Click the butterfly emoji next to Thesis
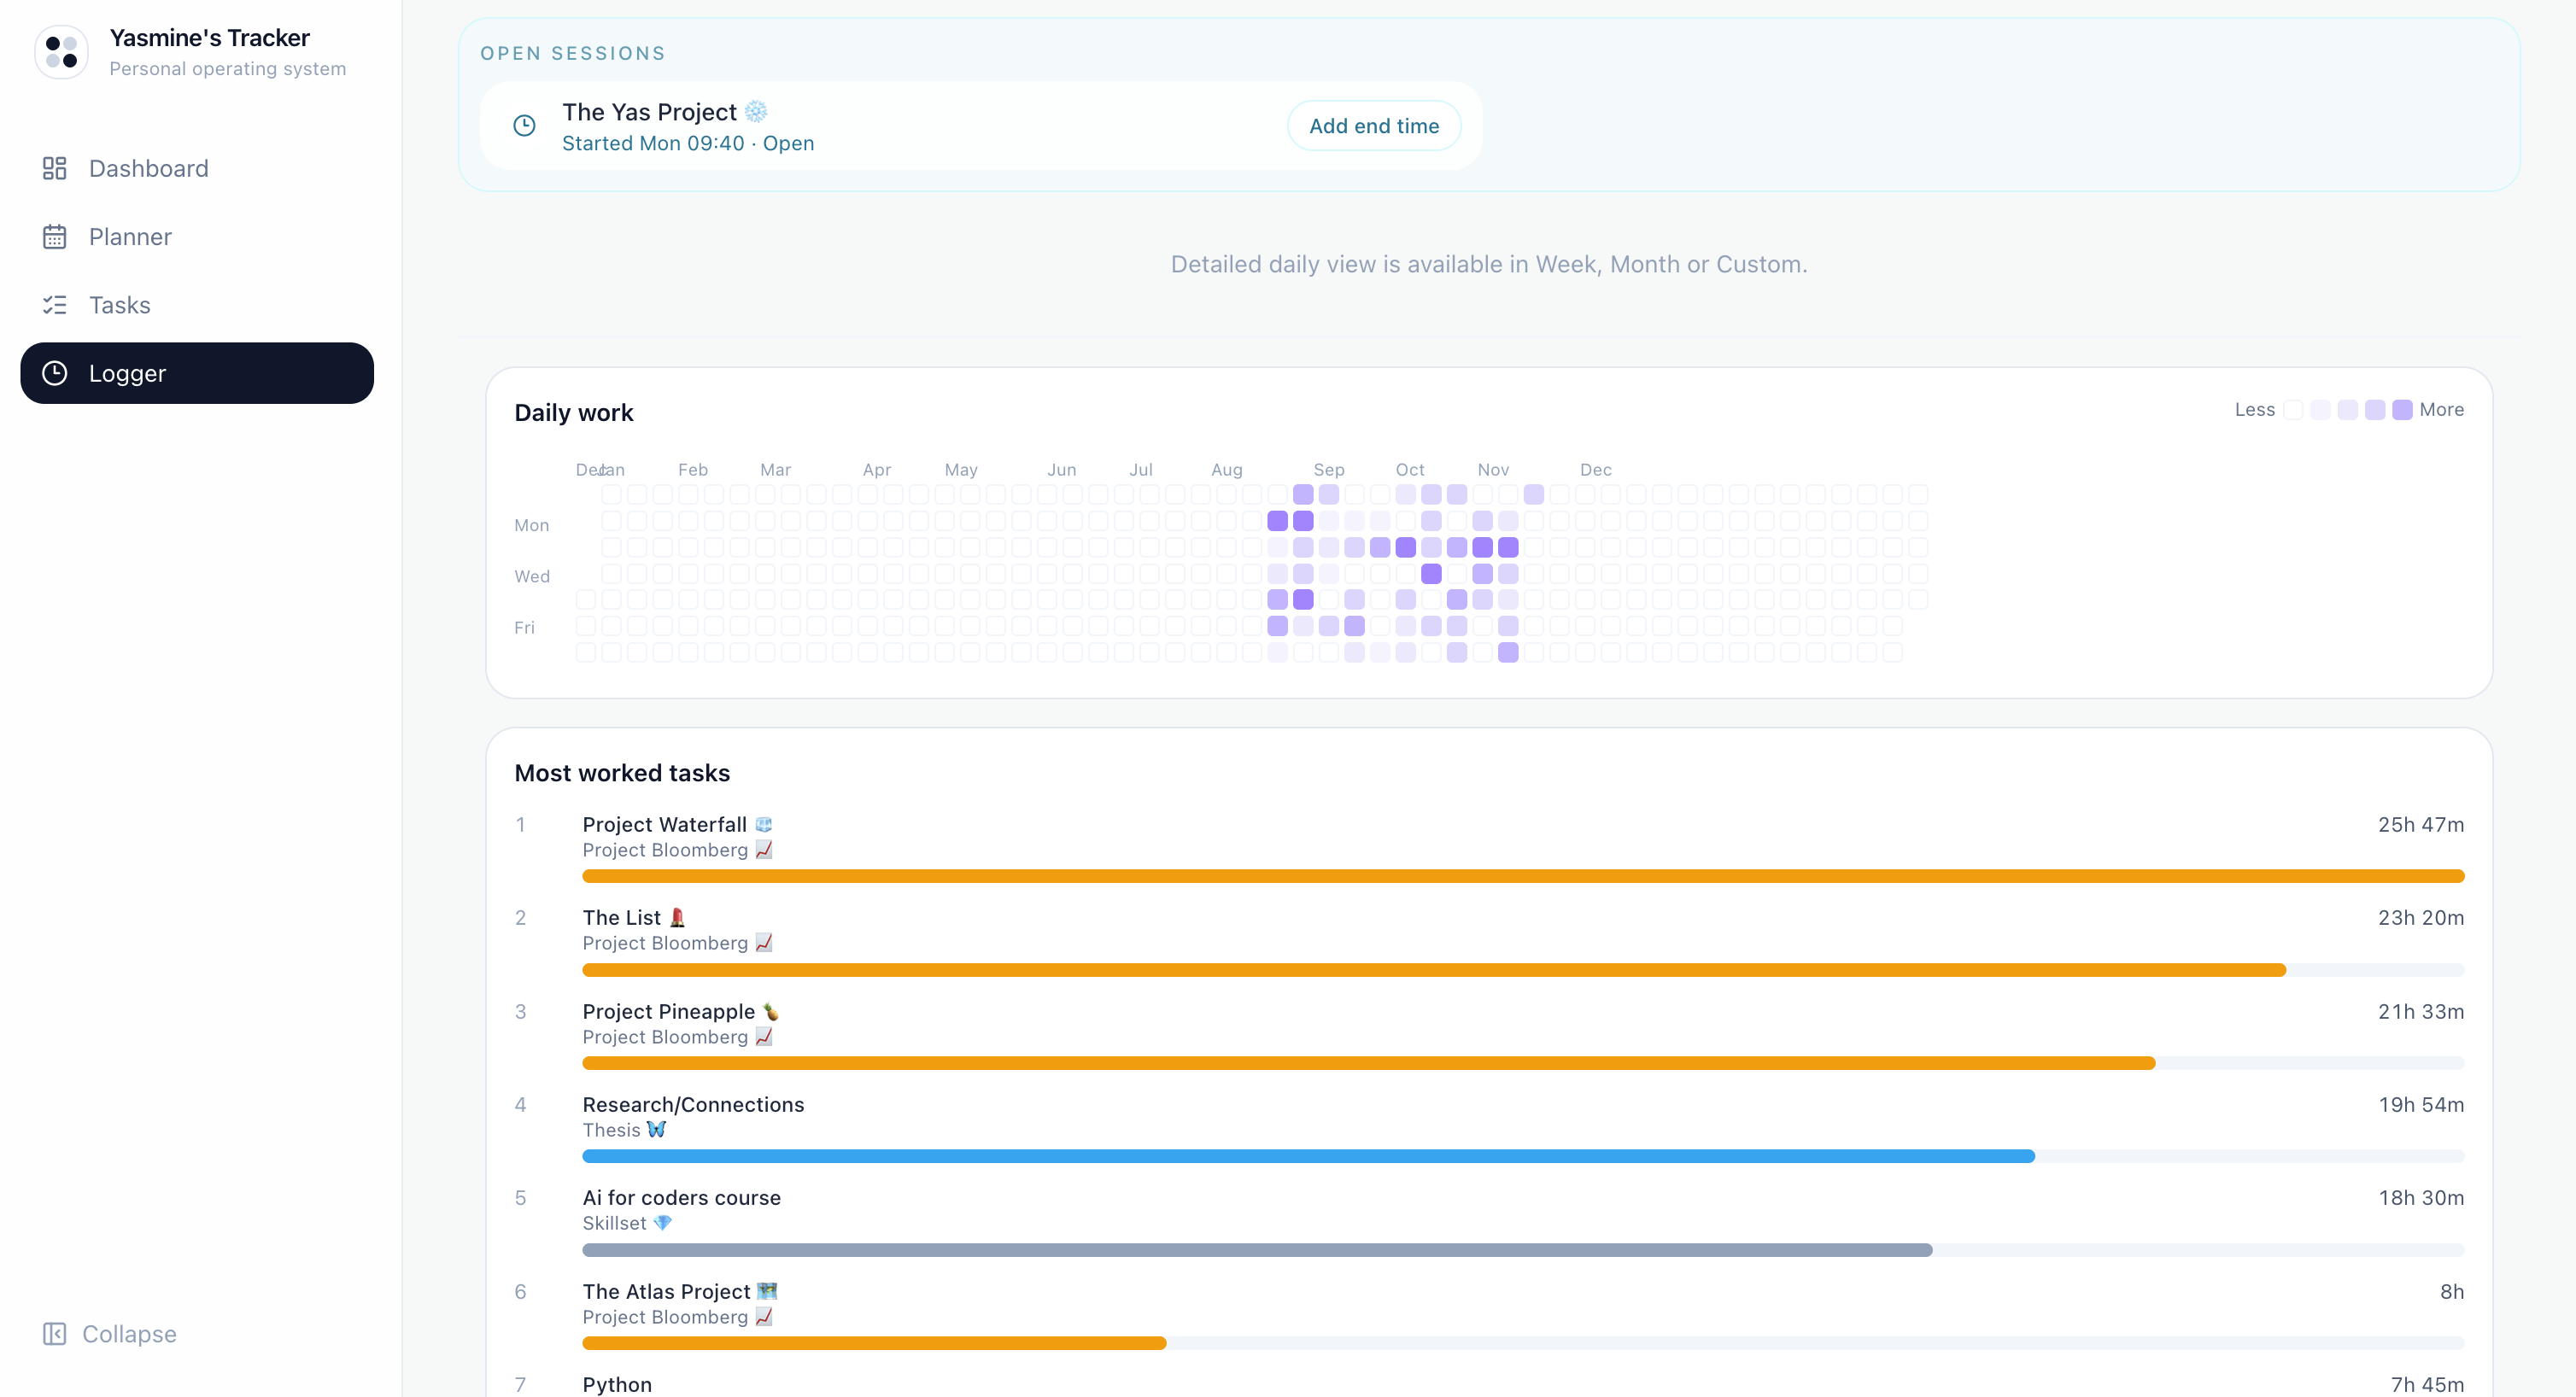The height and width of the screenshot is (1397, 2576). [656, 1129]
